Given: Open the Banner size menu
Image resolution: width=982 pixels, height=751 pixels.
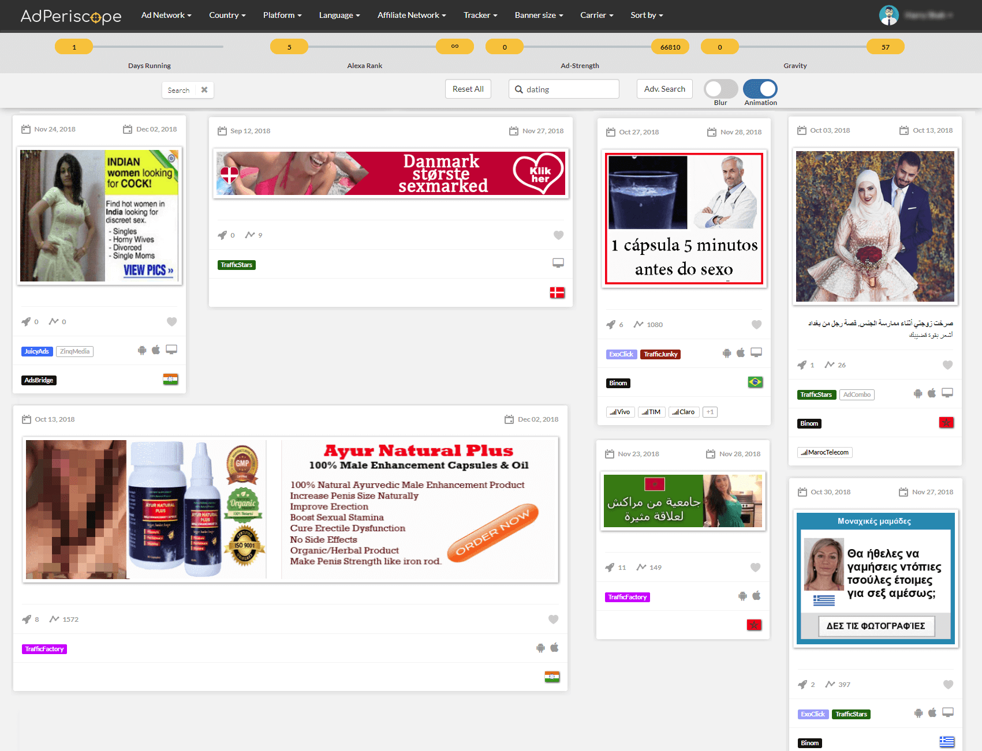Looking at the screenshot, I should [x=539, y=16].
